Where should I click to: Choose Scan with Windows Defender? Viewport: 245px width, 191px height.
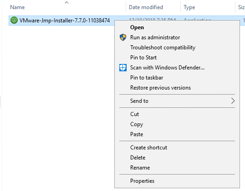(x=177, y=68)
